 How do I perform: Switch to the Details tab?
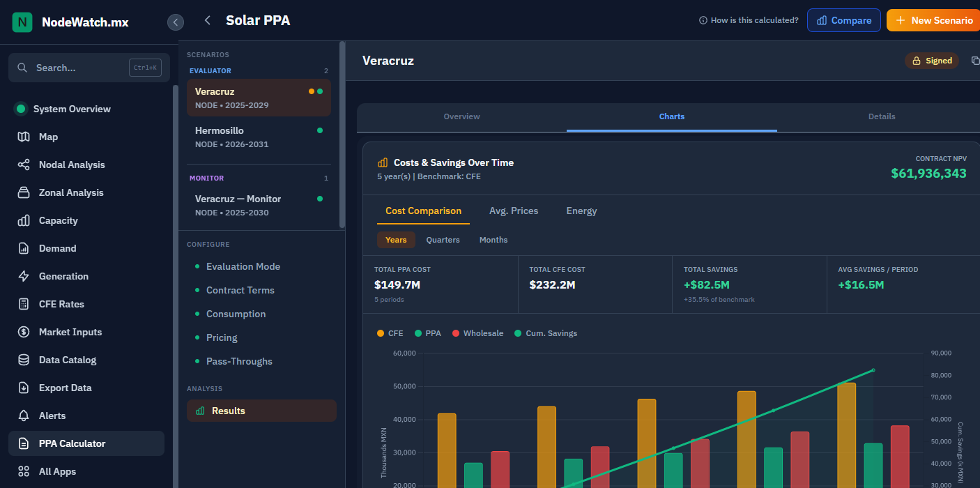882,116
